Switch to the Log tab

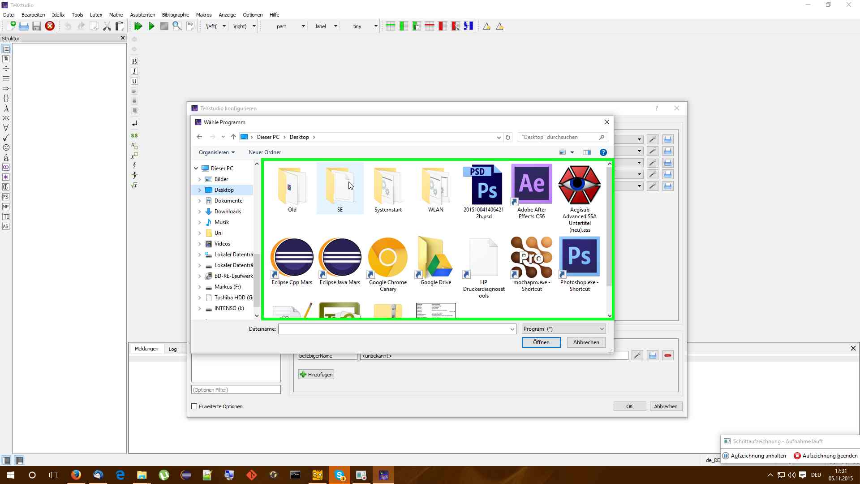(172, 349)
